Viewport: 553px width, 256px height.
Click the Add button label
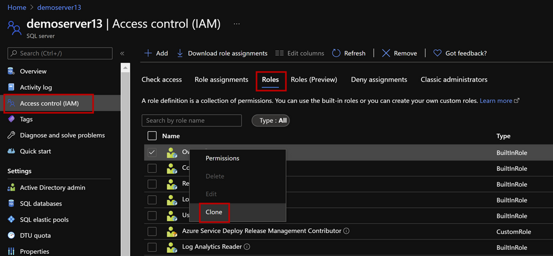162,53
